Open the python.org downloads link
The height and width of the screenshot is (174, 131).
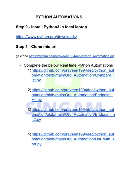(46, 37)
